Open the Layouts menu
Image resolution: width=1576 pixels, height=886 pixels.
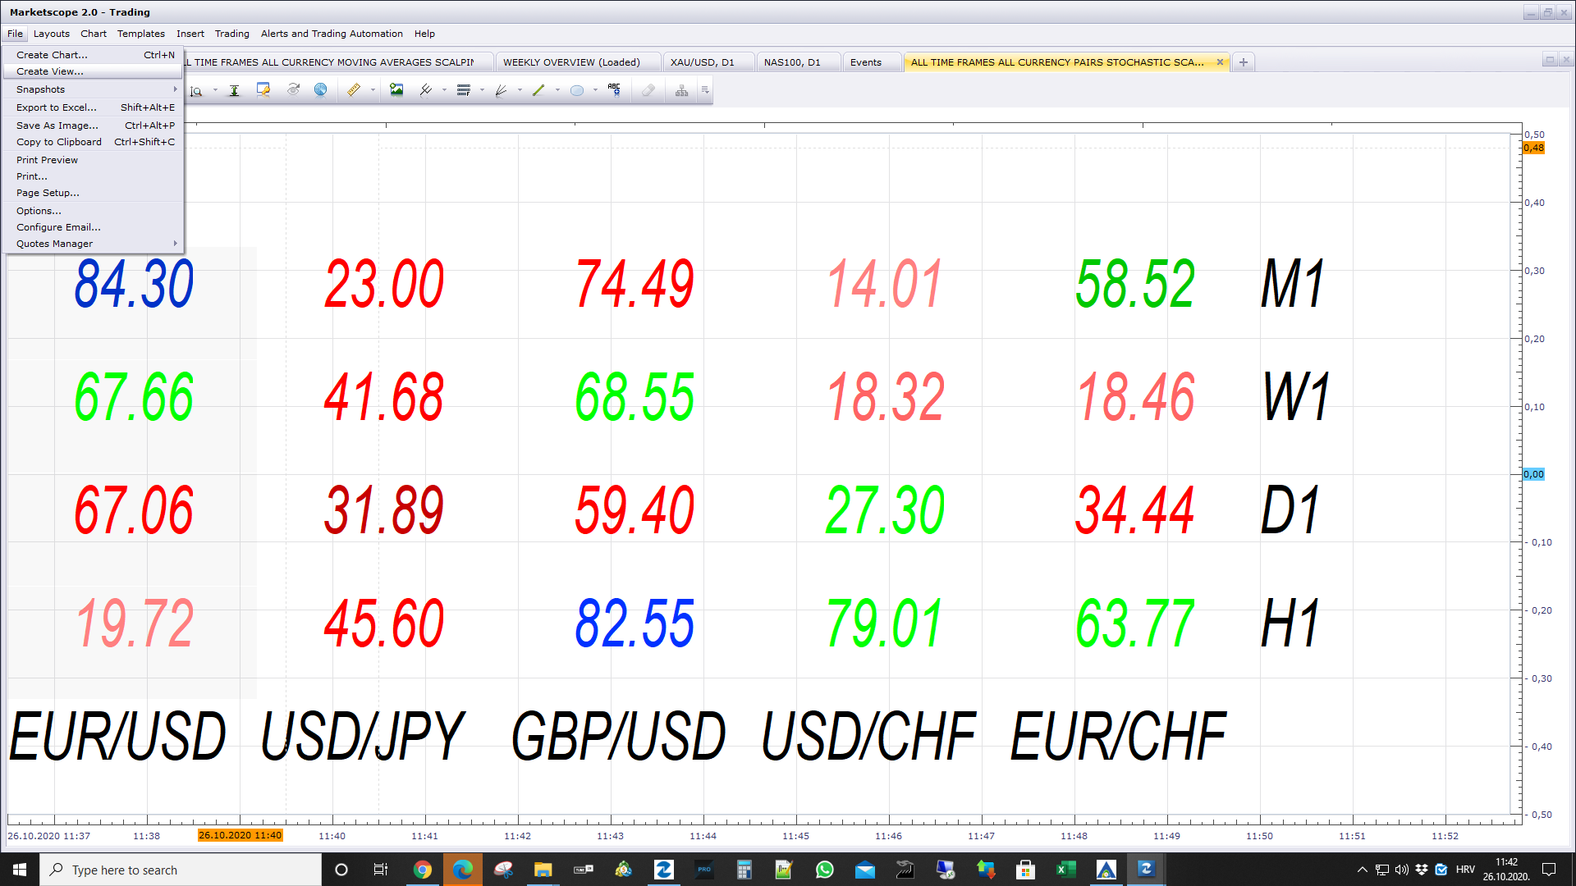(x=52, y=34)
